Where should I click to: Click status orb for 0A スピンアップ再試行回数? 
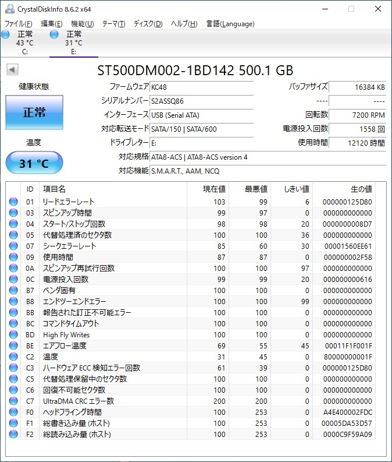click(13, 268)
